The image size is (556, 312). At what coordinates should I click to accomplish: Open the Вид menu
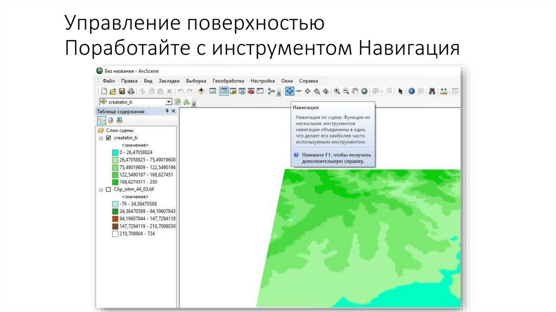point(148,80)
